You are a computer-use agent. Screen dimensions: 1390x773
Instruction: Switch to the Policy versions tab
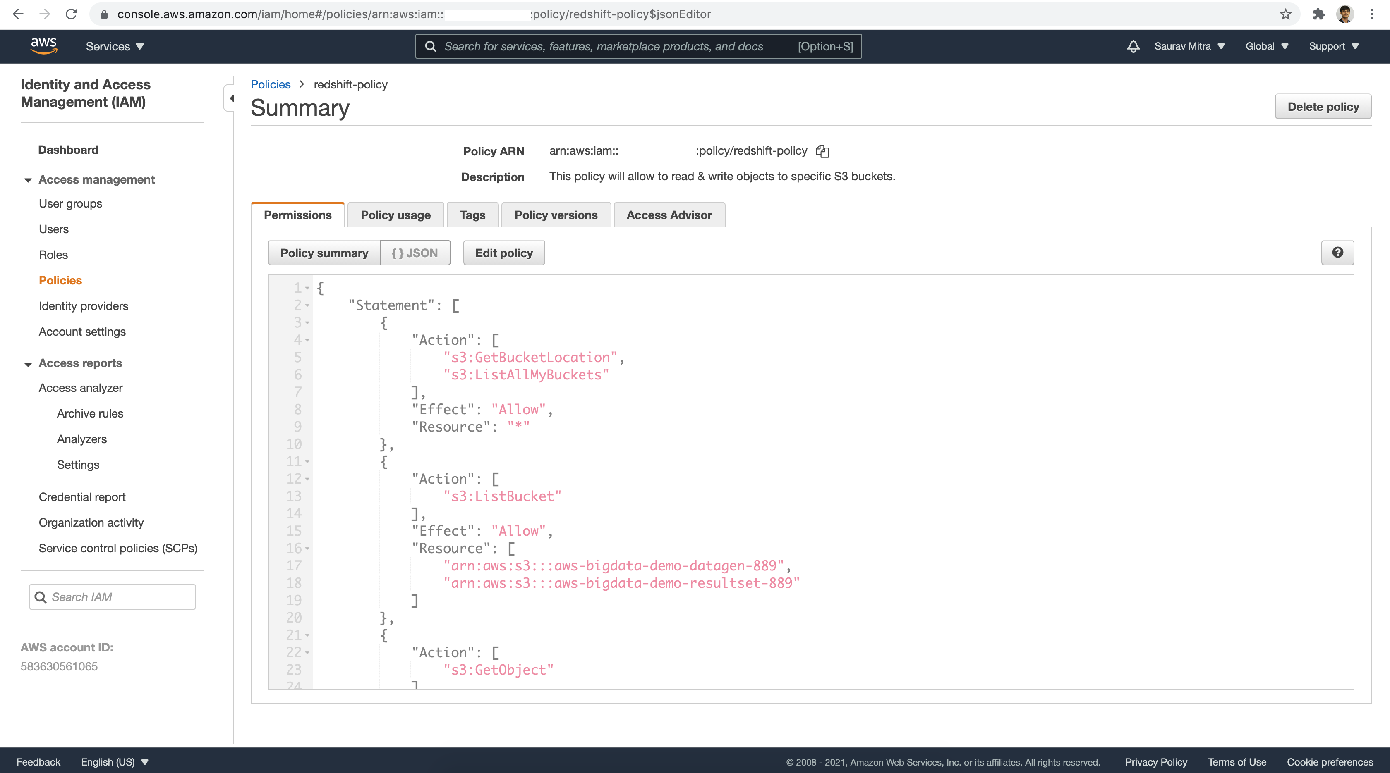[556, 215]
